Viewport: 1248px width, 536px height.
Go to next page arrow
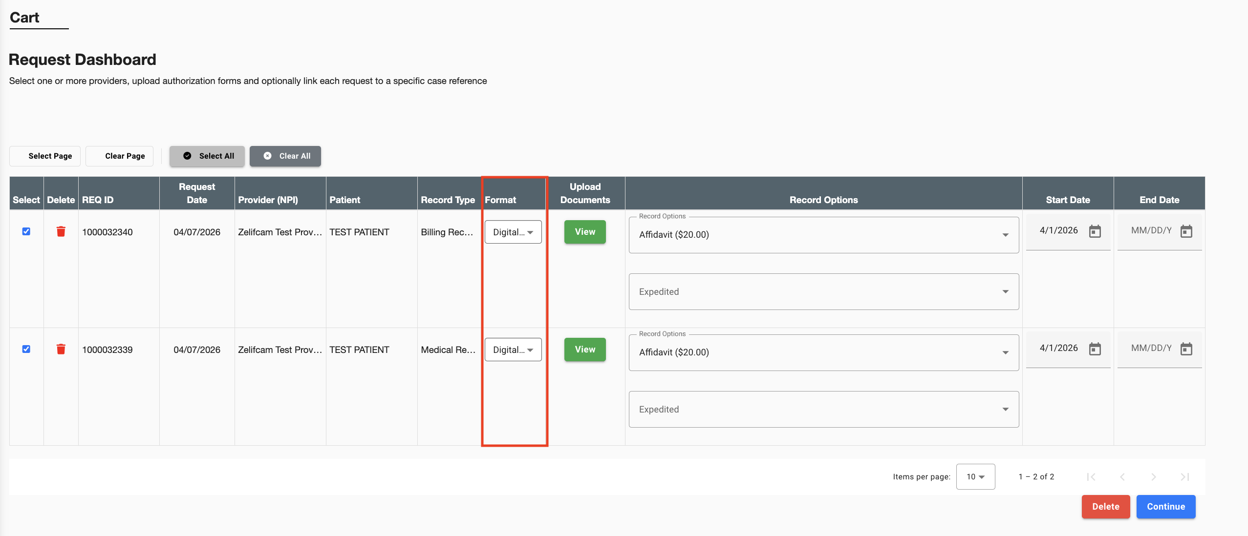coord(1154,477)
